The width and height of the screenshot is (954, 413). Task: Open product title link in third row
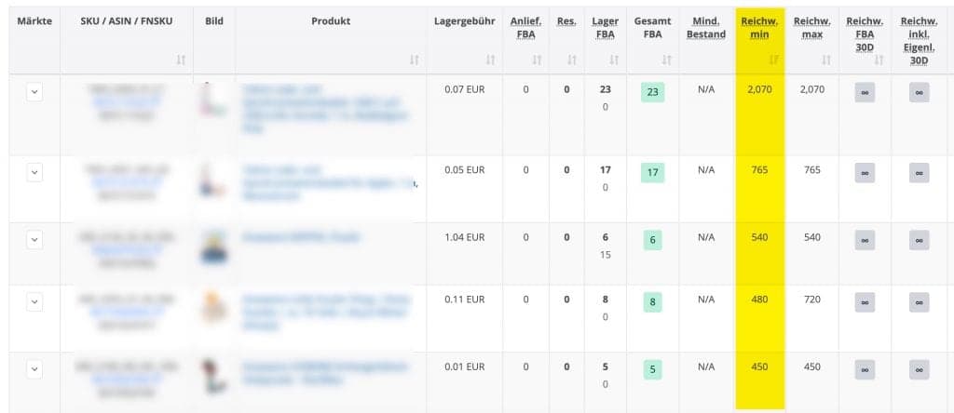click(301, 237)
